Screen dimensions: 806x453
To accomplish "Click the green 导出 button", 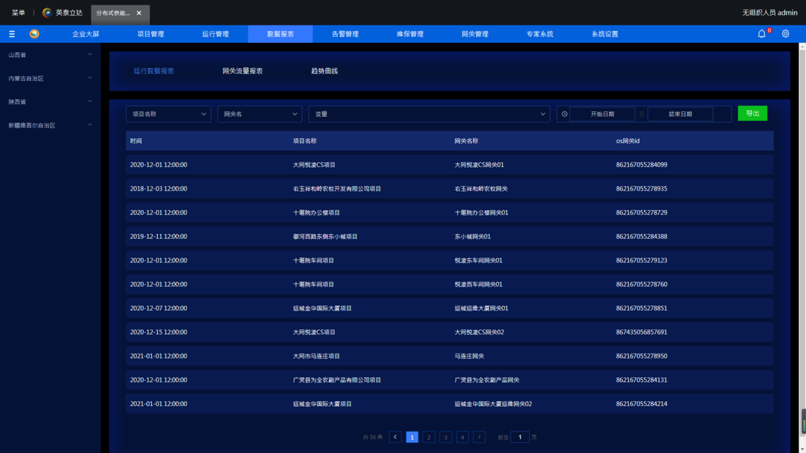I will pyautogui.click(x=752, y=113).
